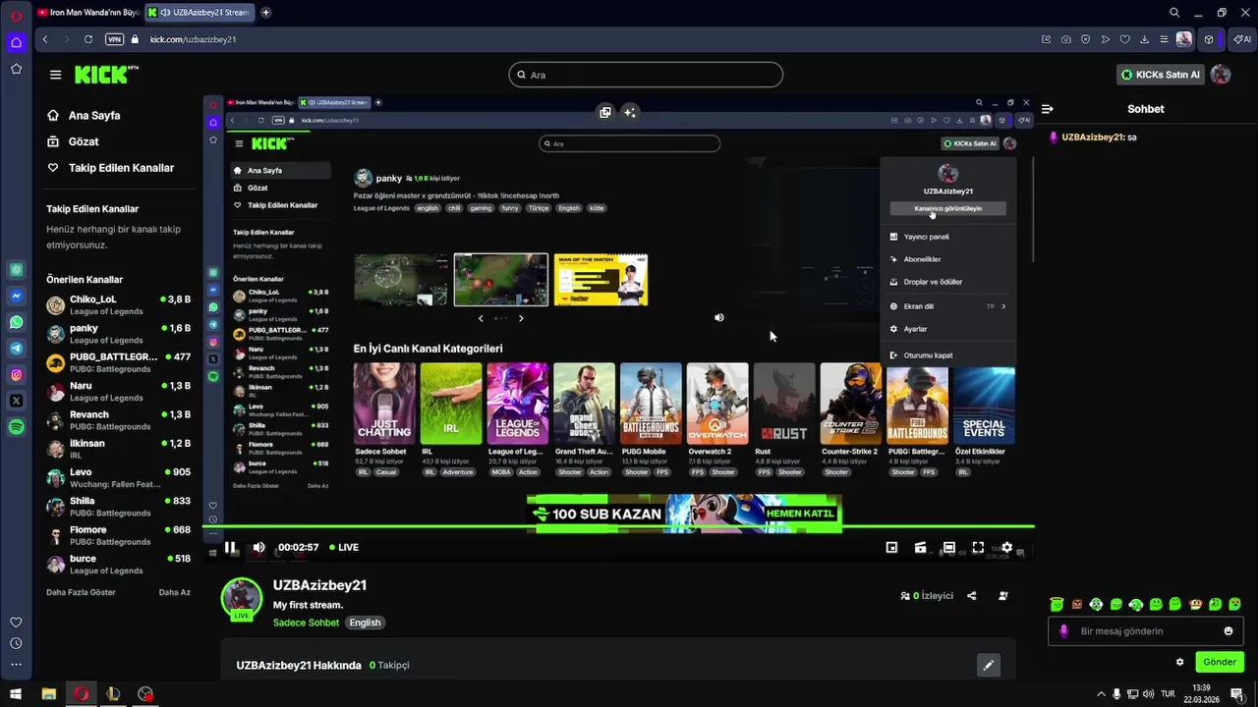The height and width of the screenshot is (707, 1258).
Task: Show fewer channels with Daha Az
Action: [175, 592]
